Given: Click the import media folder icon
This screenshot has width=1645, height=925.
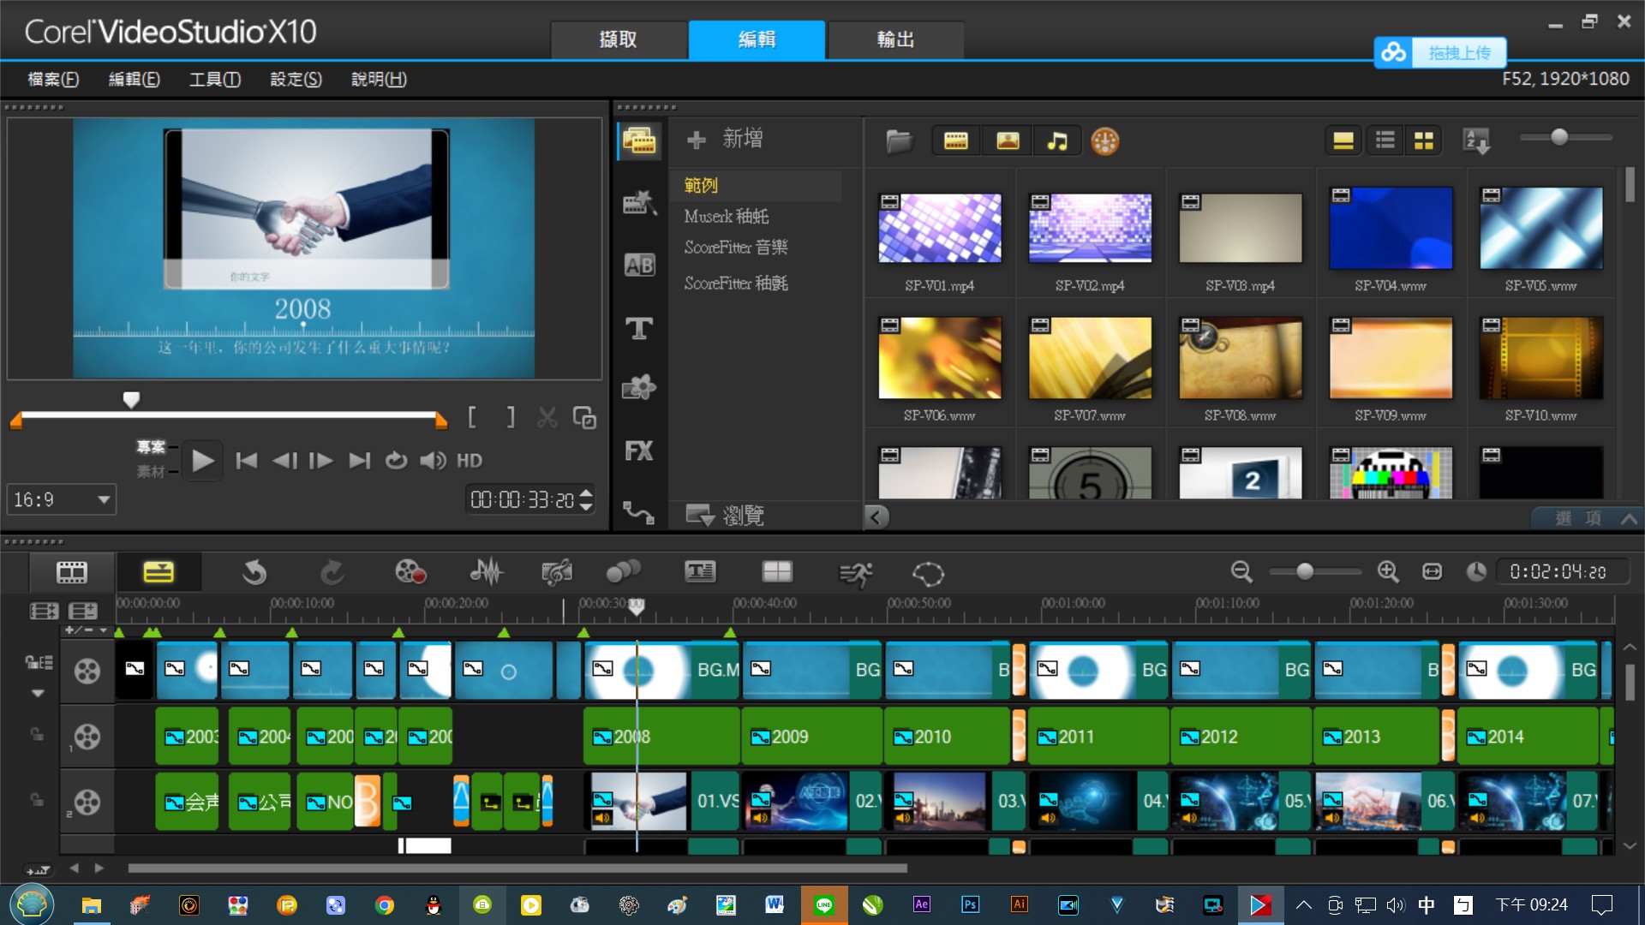Looking at the screenshot, I should point(899,140).
